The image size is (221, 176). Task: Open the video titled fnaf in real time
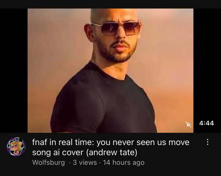click(111, 147)
